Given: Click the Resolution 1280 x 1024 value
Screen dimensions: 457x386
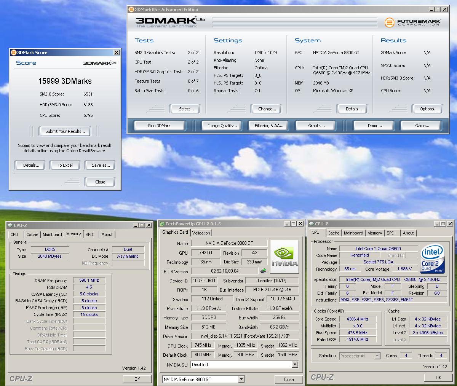Looking at the screenshot, I should (x=265, y=53).
